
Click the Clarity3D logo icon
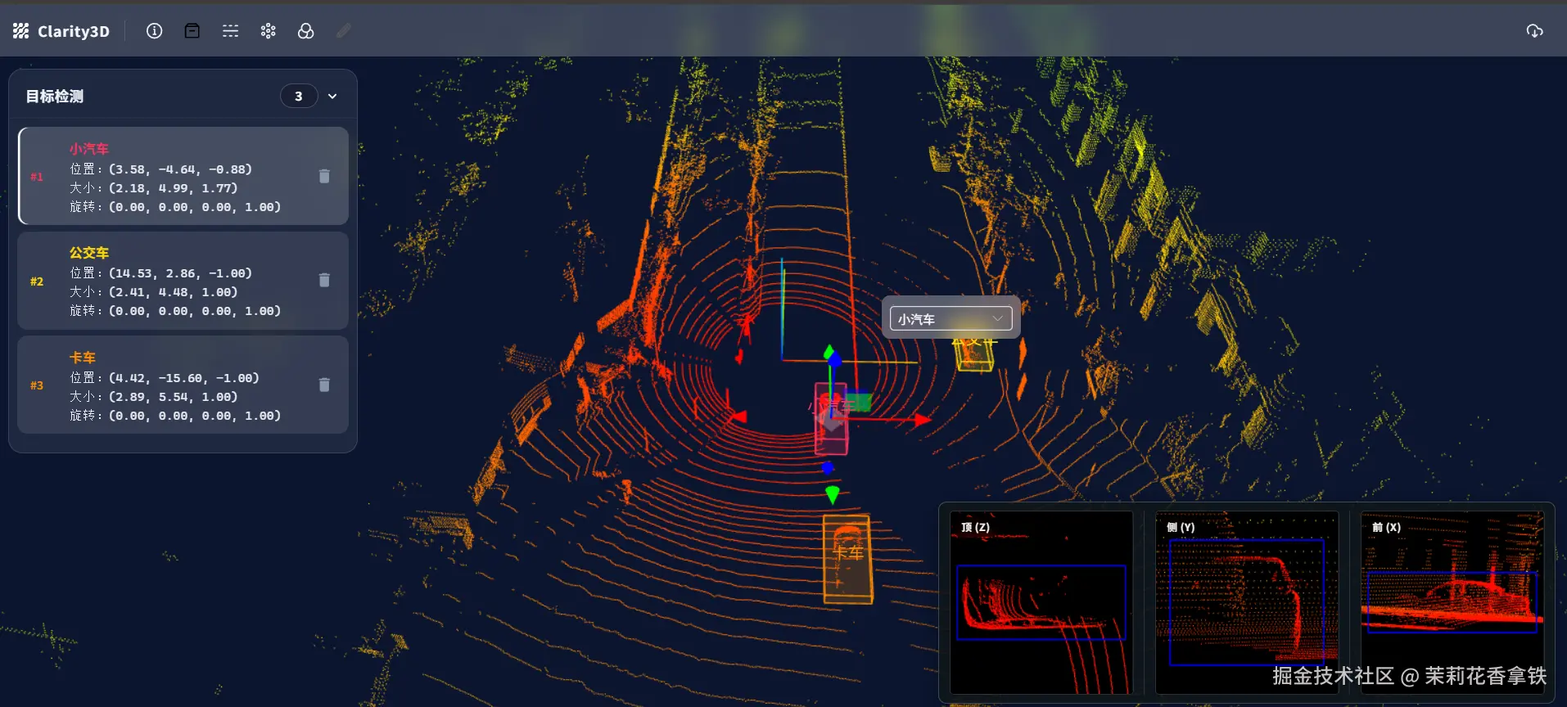[x=20, y=31]
